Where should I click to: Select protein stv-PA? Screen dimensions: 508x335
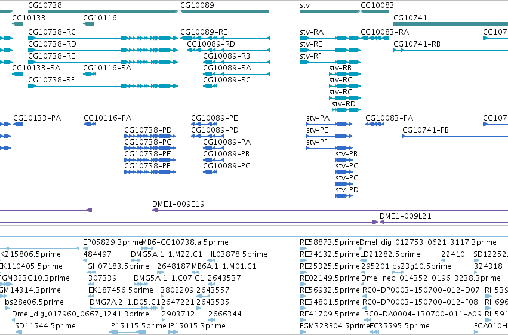click(318, 118)
